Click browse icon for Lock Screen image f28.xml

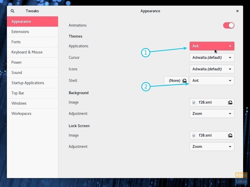pos(230,135)
